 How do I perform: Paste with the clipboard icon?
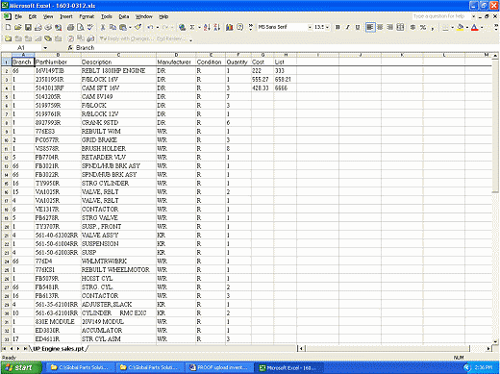click(123, 28)
